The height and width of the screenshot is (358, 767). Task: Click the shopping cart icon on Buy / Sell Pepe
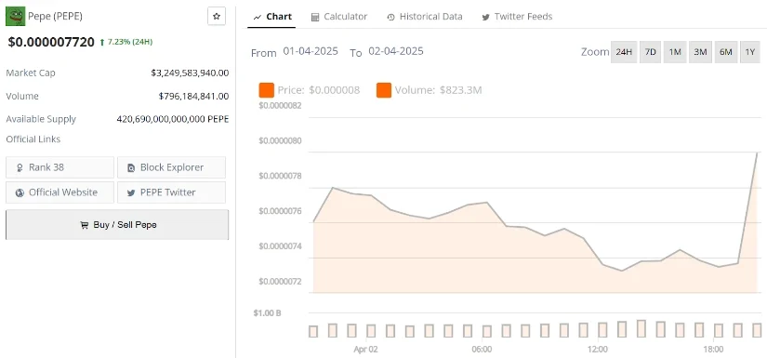click(84, 225)
